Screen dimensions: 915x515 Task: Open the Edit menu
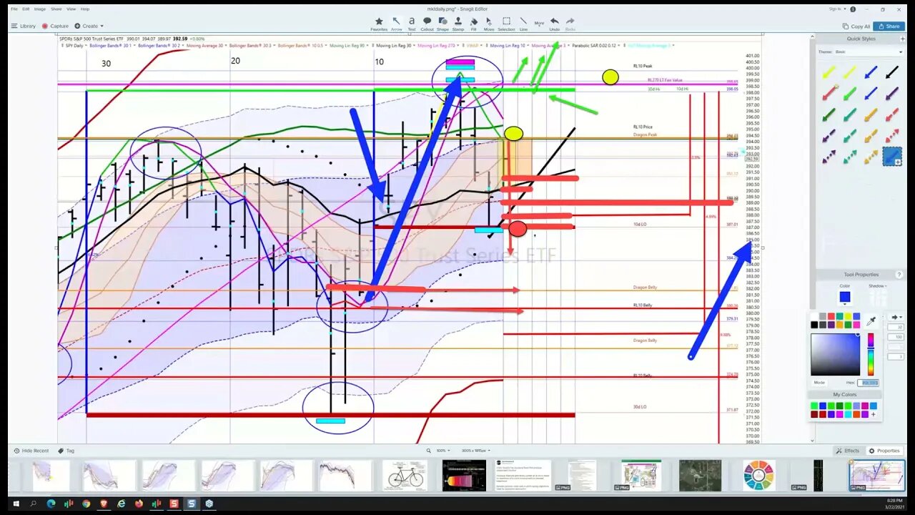coord(26,9)
